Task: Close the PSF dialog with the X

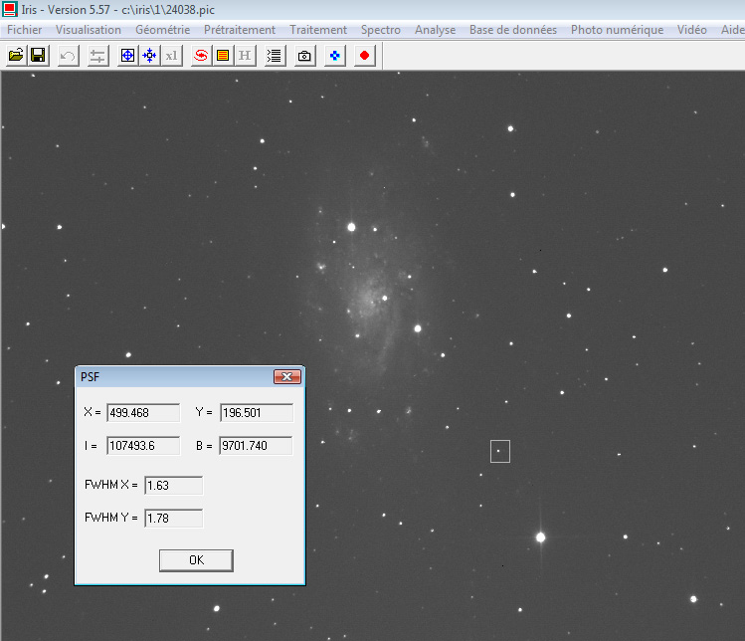Action: (287, 376)
